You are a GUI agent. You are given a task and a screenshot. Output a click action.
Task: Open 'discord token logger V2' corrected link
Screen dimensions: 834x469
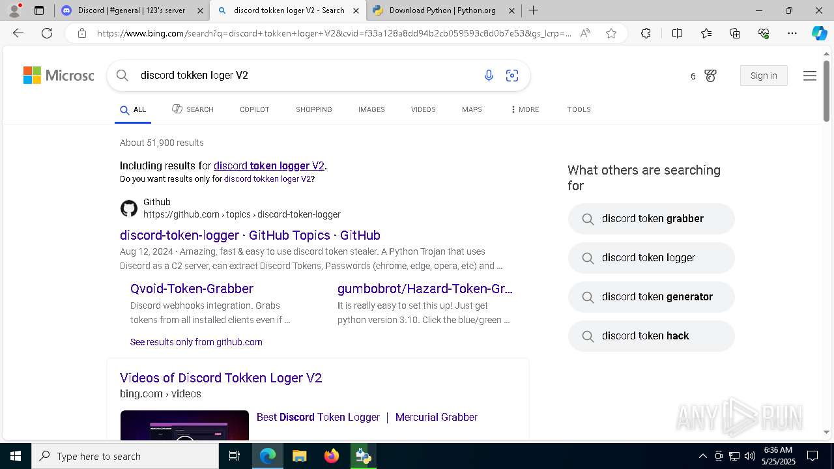coord(269,165)
